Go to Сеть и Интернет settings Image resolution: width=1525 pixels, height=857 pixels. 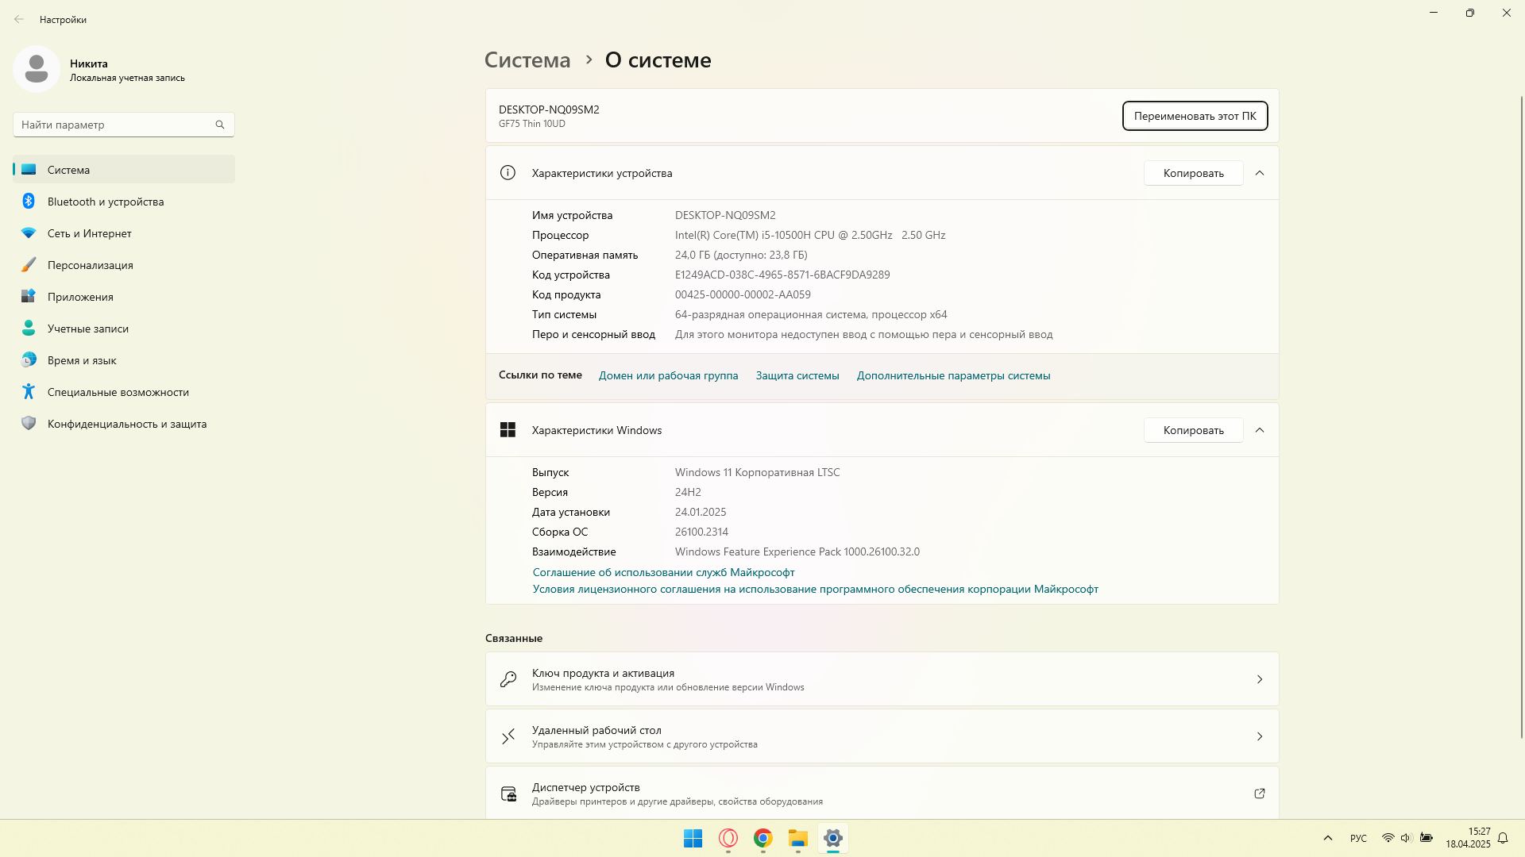tap(124, 233)
